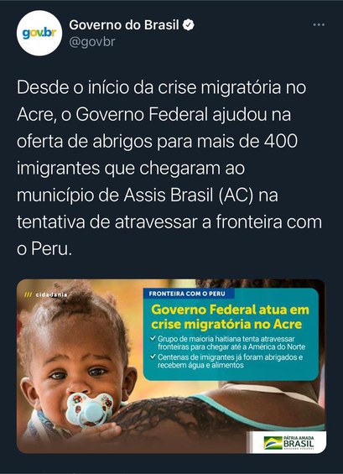
Task: Open the attached image of the baby
Action: (x=171, y=366)
